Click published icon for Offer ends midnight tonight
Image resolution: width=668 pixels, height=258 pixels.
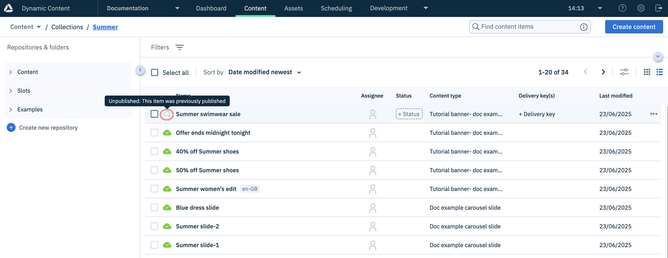click(x=167, y=133)
